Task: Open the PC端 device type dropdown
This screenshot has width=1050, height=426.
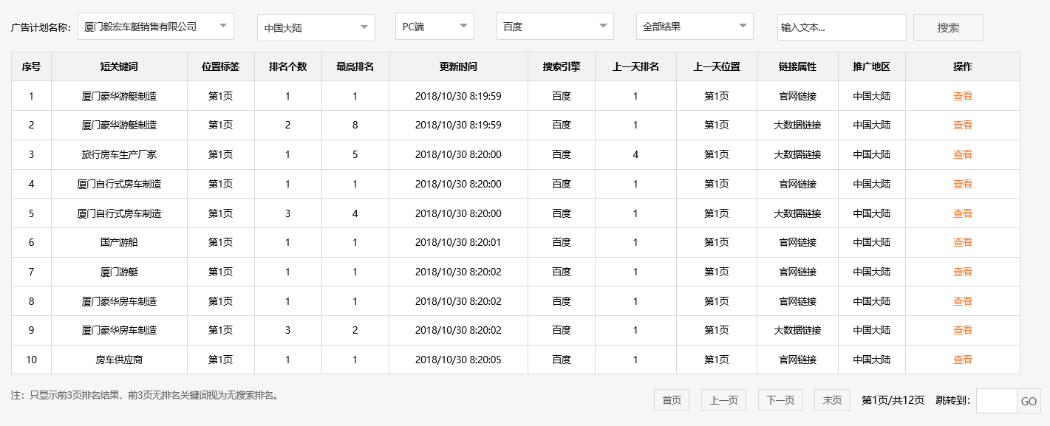Action: pos(434,26)
